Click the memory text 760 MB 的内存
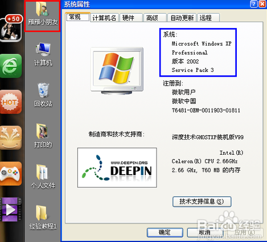Image resolution: width=267 pixels, height=242 pixels. click(x=221, y=170)
